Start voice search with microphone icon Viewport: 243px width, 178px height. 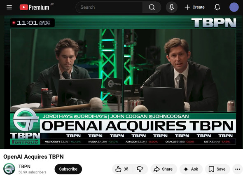(x=172, y=7)
